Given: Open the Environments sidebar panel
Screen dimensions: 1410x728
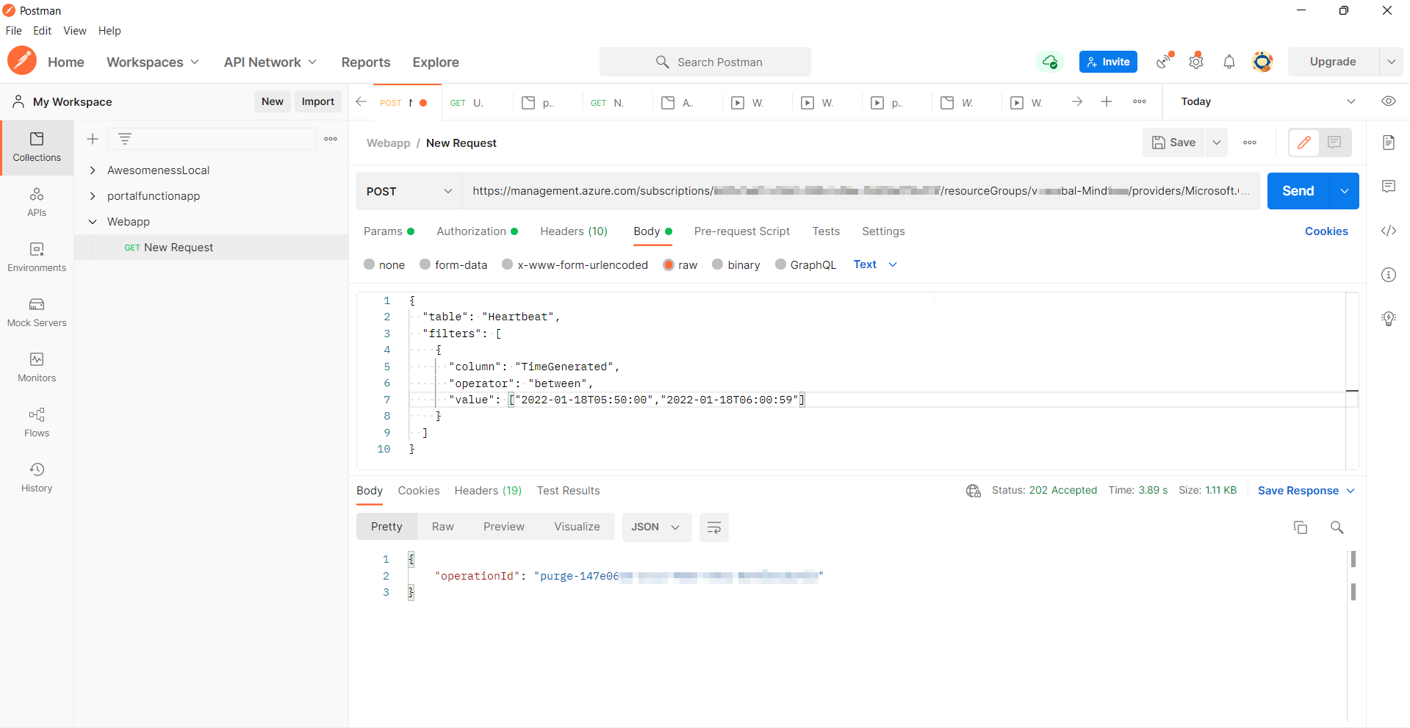Looking at the screenshot, I should coord(37,258).
